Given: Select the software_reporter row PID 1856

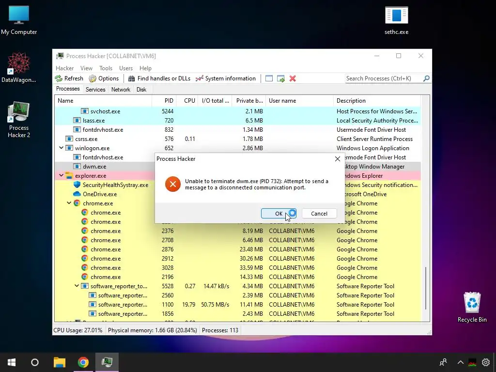Looking at the screenshot, I should [x=237, y=313].
